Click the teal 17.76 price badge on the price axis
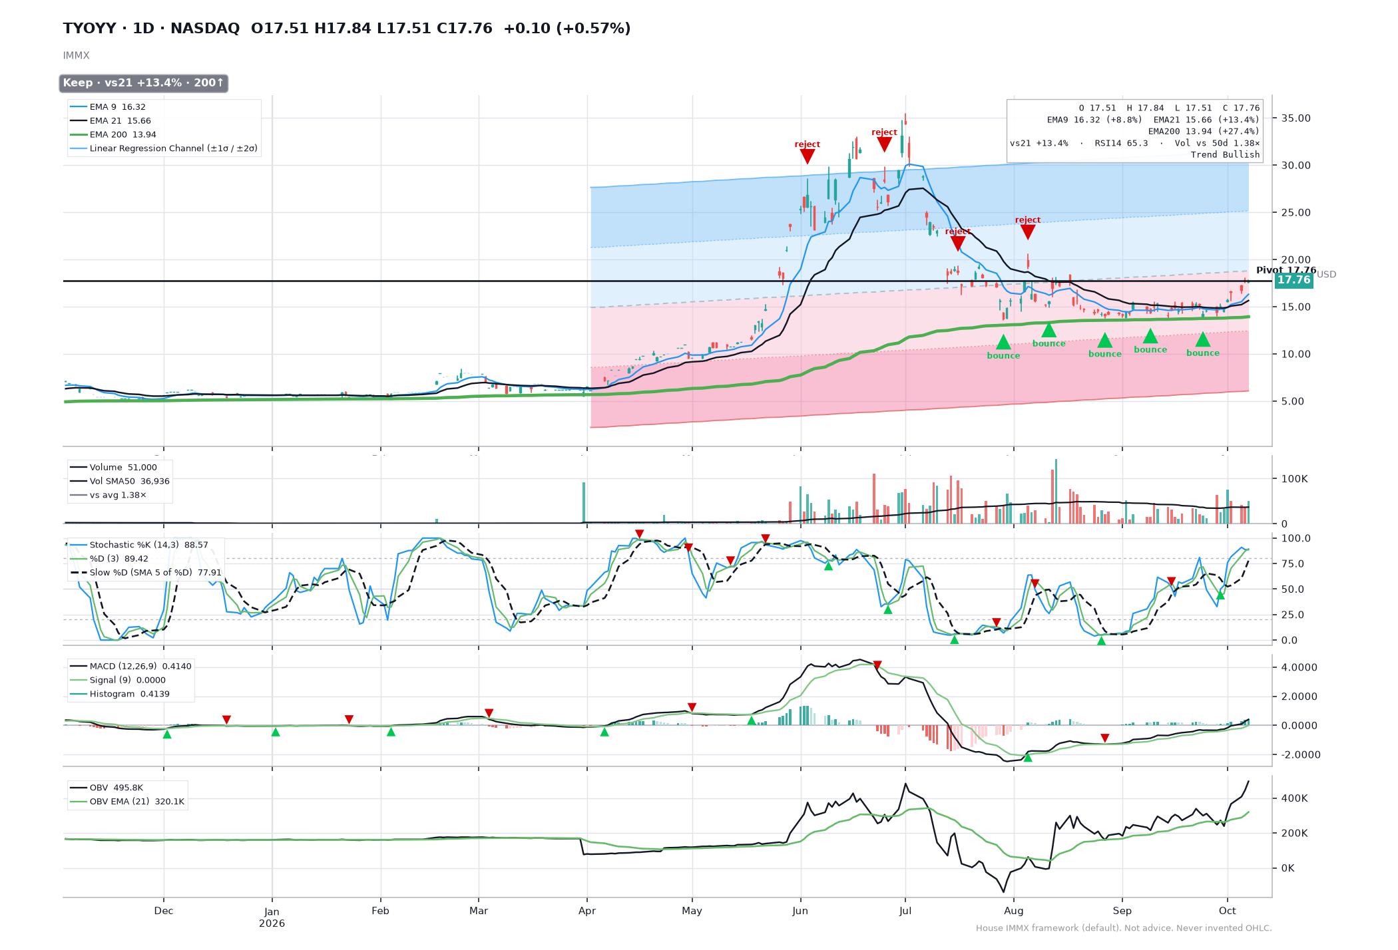 pyautogui.click(x=1293, y=280)
